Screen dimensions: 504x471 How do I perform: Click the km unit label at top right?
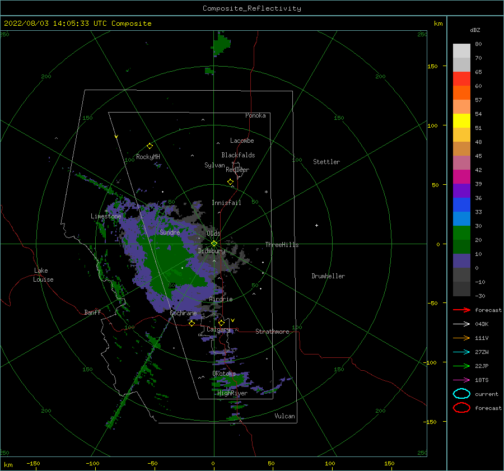coord(438,24)
